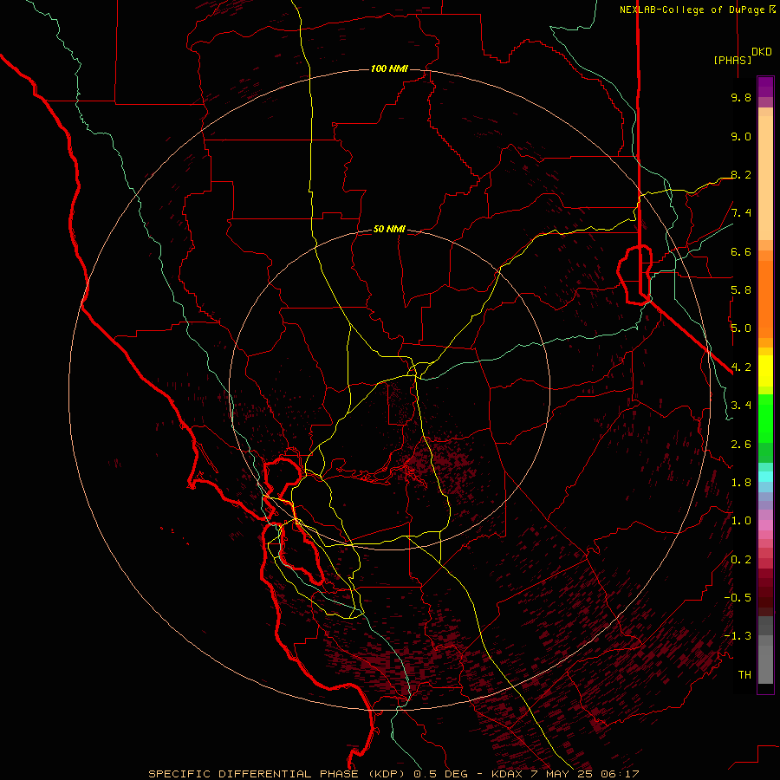780x780 pixels.
Task: Pick the dark maroon color bar segment
Action: coord(765,593)
